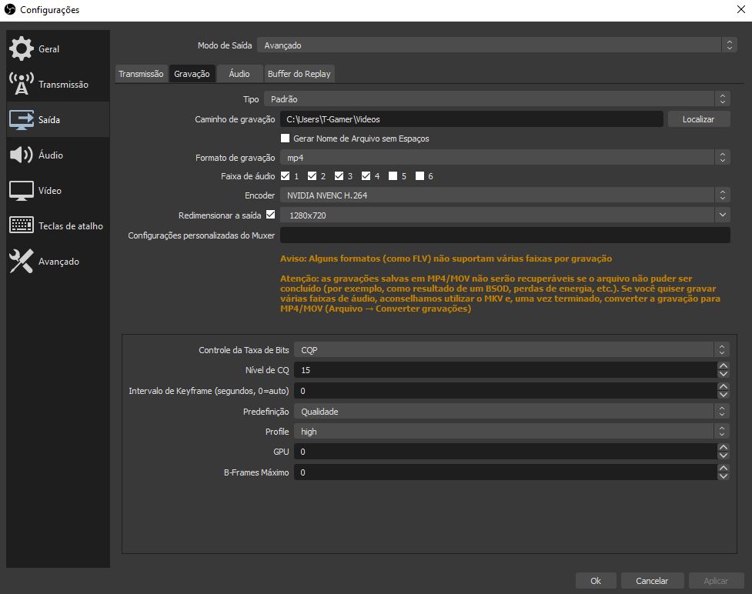
Task: Enable audio track 5 checkbox
Action: (393, 176)
